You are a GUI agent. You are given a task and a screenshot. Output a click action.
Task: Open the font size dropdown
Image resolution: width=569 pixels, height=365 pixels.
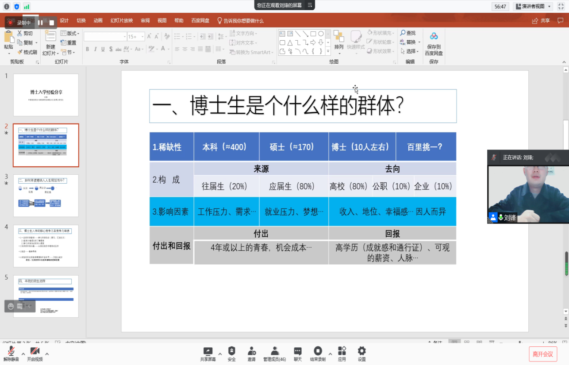142,37
